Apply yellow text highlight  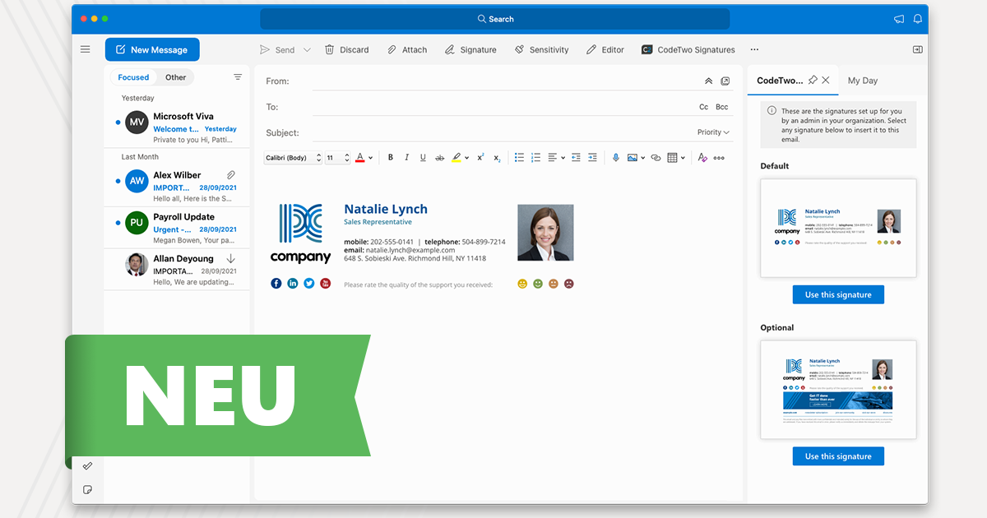(x=456, y=158)
